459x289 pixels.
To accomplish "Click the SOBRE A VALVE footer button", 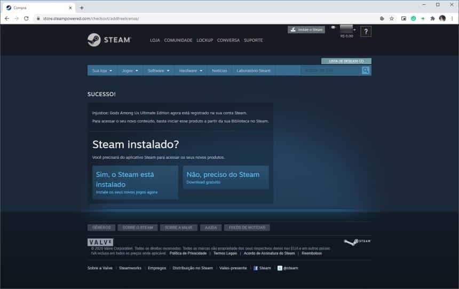I will point(179,228).
